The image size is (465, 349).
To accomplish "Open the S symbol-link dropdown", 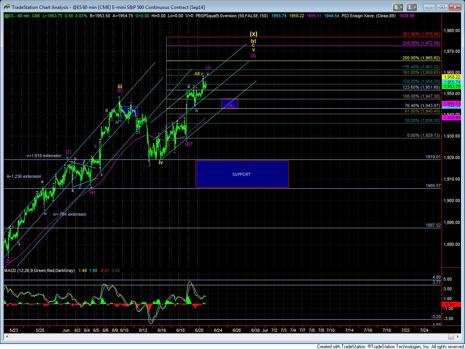I will pos(398,7).
